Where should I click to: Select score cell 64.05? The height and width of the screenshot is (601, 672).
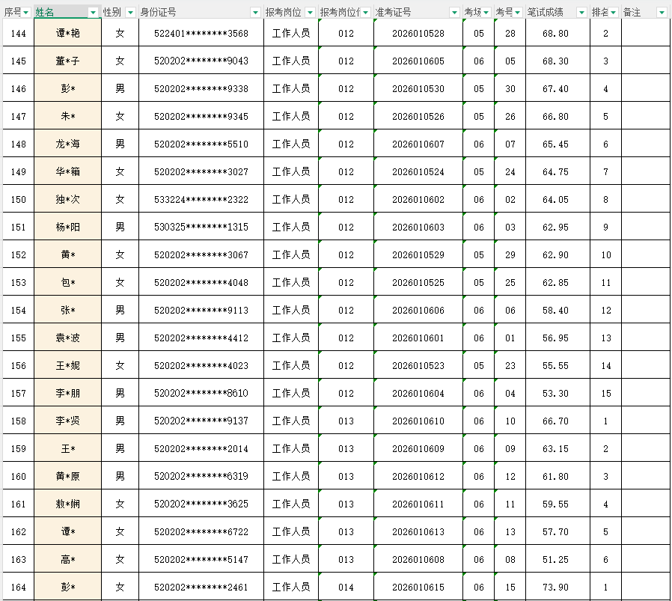tap(558, 199)
